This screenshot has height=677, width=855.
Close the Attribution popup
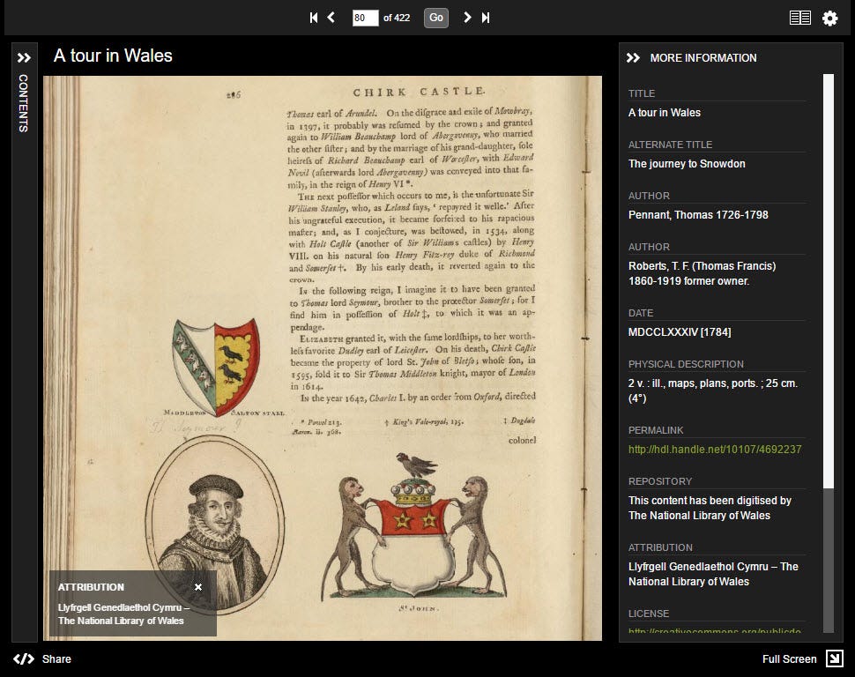click(198, 587)
